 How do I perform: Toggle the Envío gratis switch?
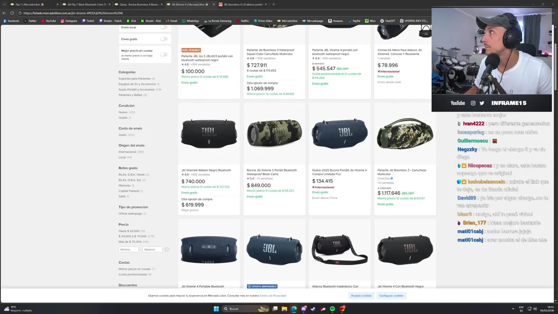(164, 39)
